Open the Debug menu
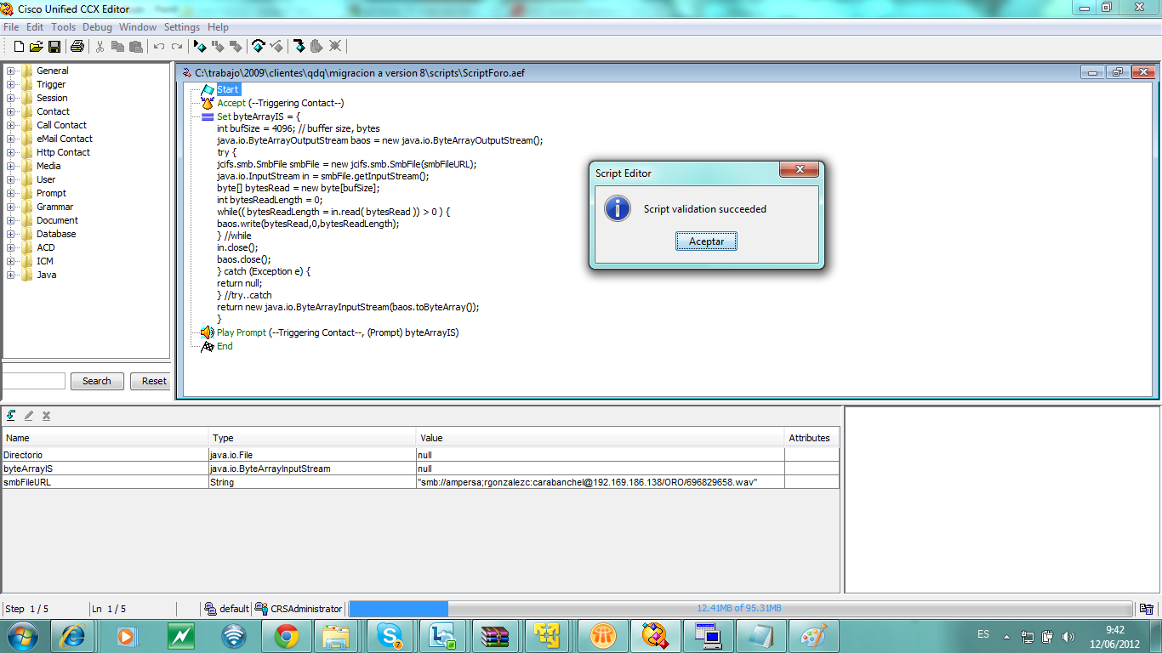The height and width of the screenshot is (653, 1162). [x=97, y=27]
